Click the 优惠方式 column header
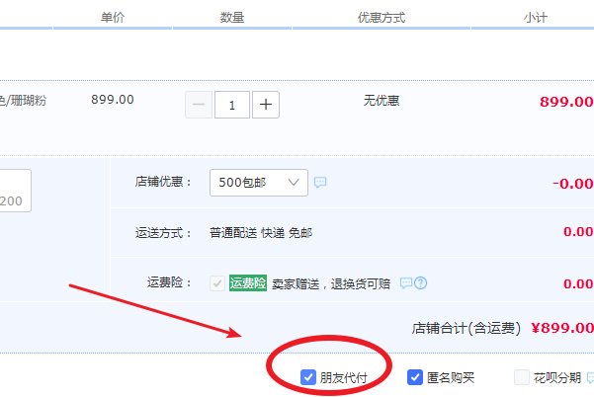The image size is (594, 397). tap(382, 18)
